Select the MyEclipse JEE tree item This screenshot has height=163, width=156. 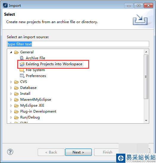point(32,106)
